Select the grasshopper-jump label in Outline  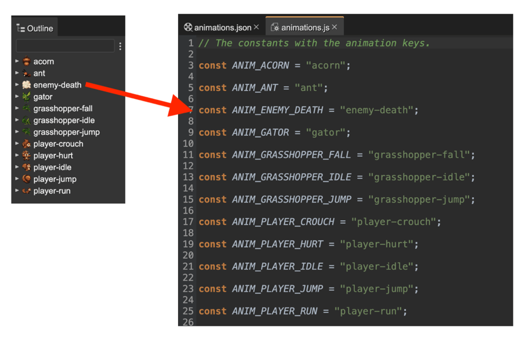[x=67, y=132]
